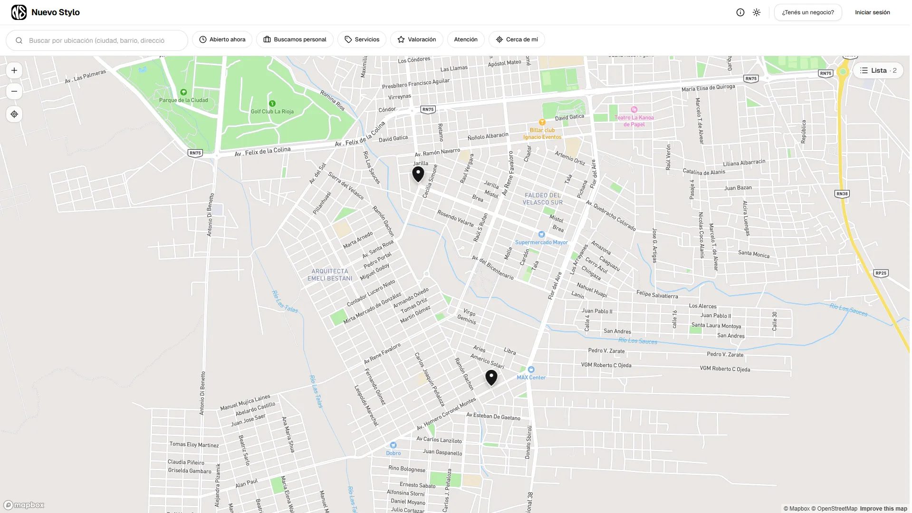Open the © Mapbox attribution link
The width and height of the screenshot is (912, 513).
tap(797, 509)
